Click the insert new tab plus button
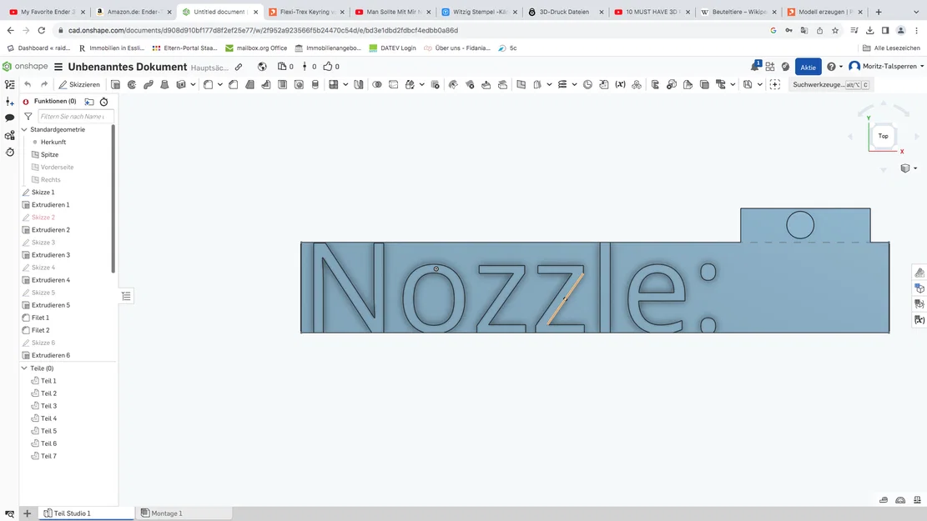This screenshot has height=521, width=927. click(x=27, y=513)
